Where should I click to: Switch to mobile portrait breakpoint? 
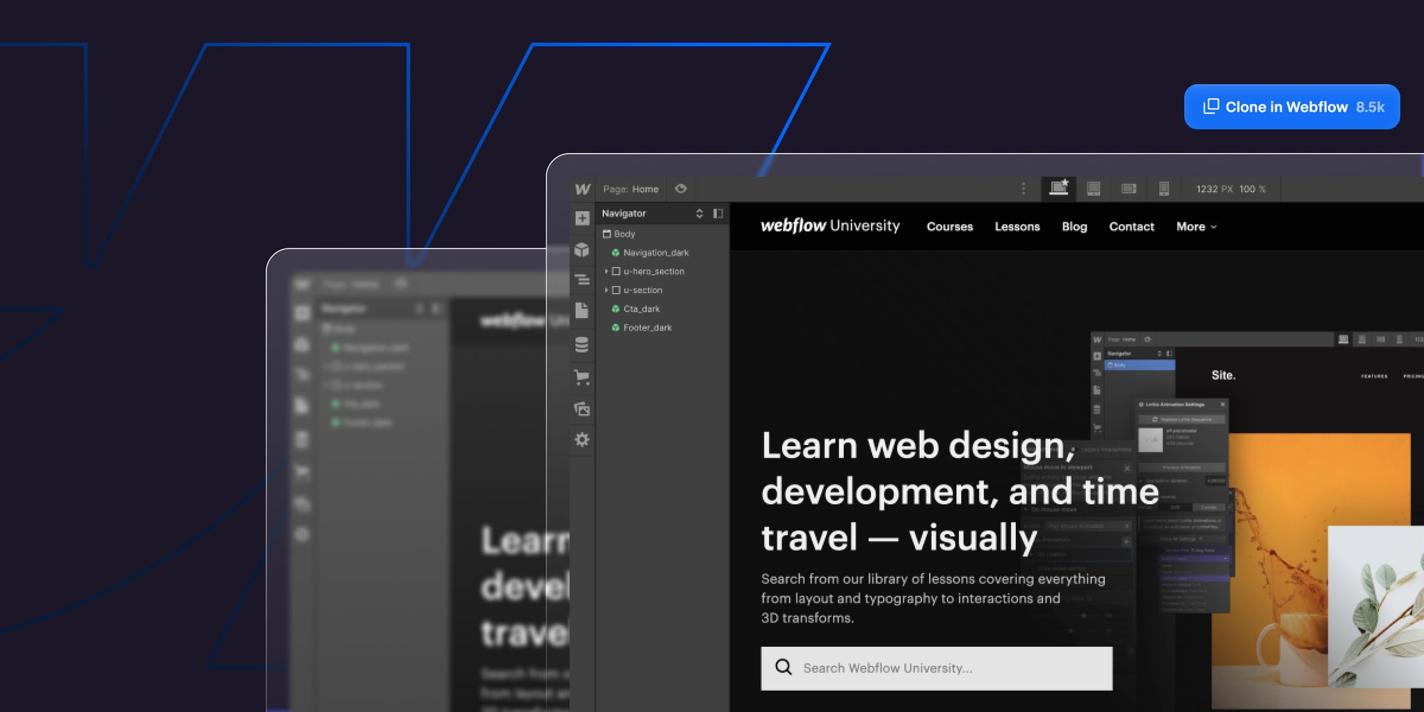click(x=1164, y=189)
